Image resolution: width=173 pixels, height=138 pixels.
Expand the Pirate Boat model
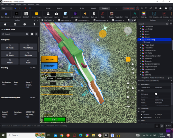[x=140, y=45]
